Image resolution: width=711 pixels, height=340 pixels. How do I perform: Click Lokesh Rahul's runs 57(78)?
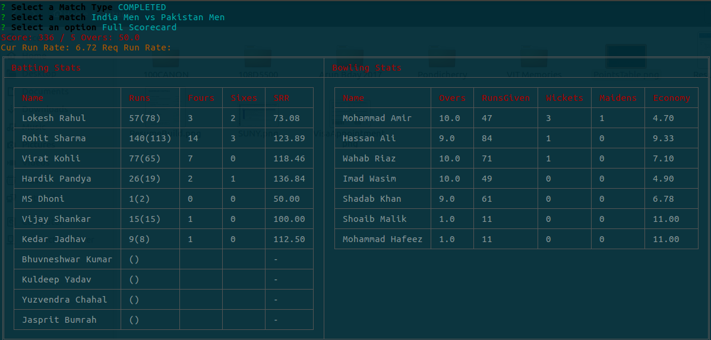pyautogui.click(x=145, y=118)
